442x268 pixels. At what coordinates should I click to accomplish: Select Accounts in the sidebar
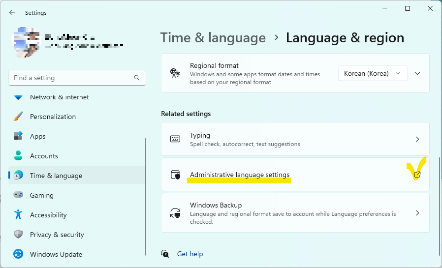coord(77,156)
